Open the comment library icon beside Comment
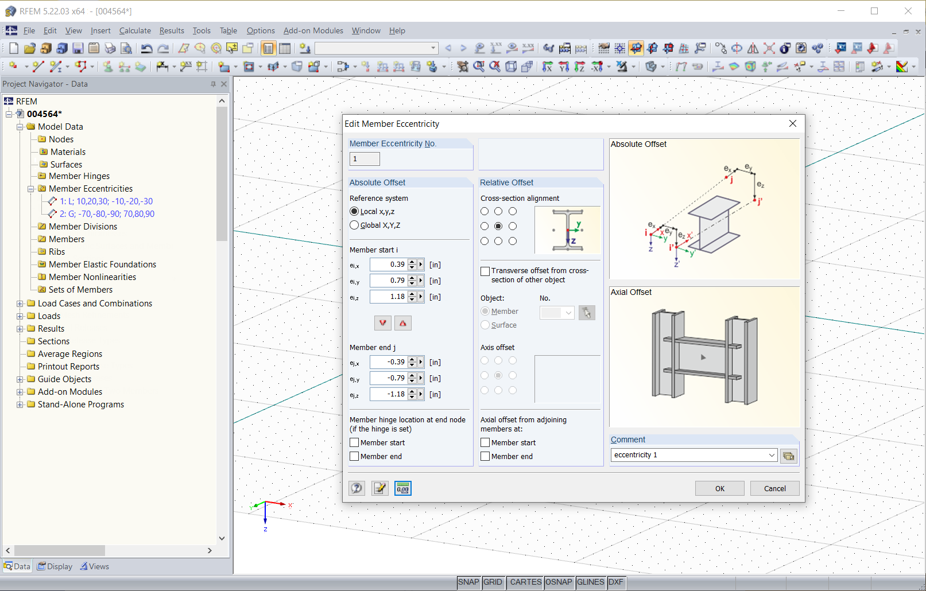The image size is (926, 591). 789,456
